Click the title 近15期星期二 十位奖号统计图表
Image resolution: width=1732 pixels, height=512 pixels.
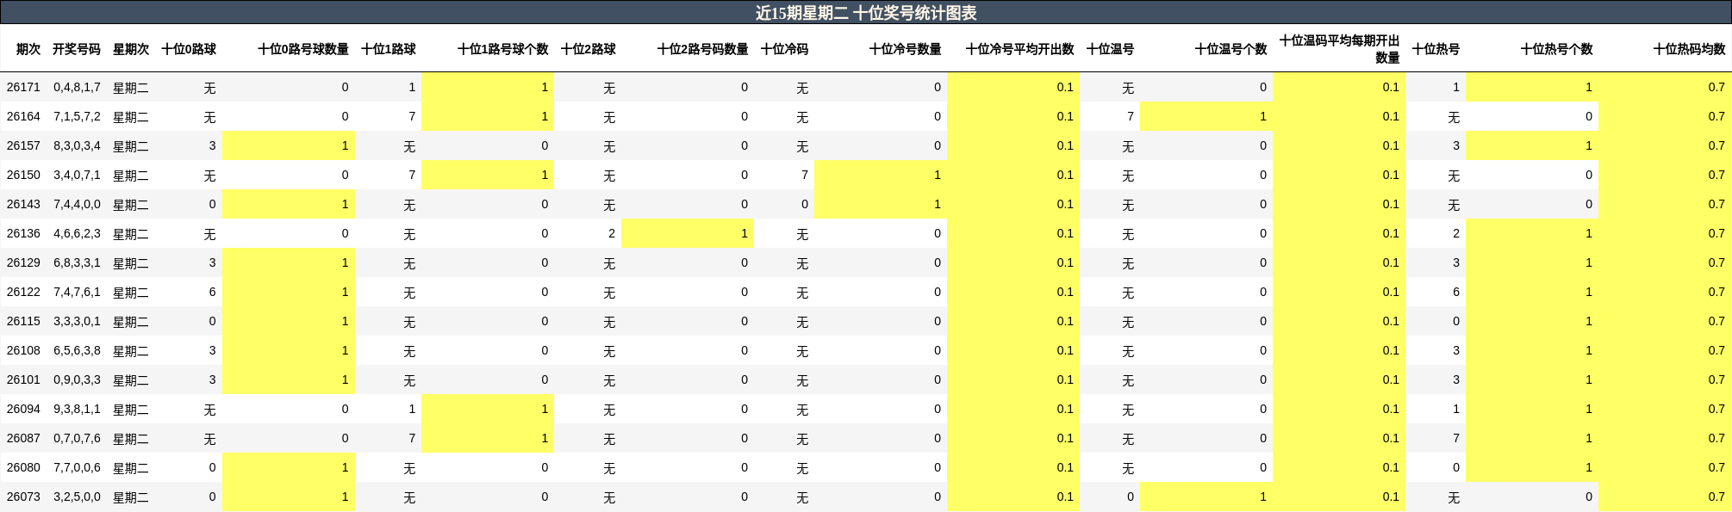pos(866,13)
